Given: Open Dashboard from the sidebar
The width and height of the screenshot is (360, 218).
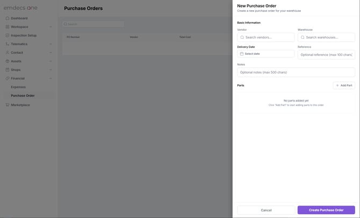Looking at the screenshot, I should pos(28,18).
